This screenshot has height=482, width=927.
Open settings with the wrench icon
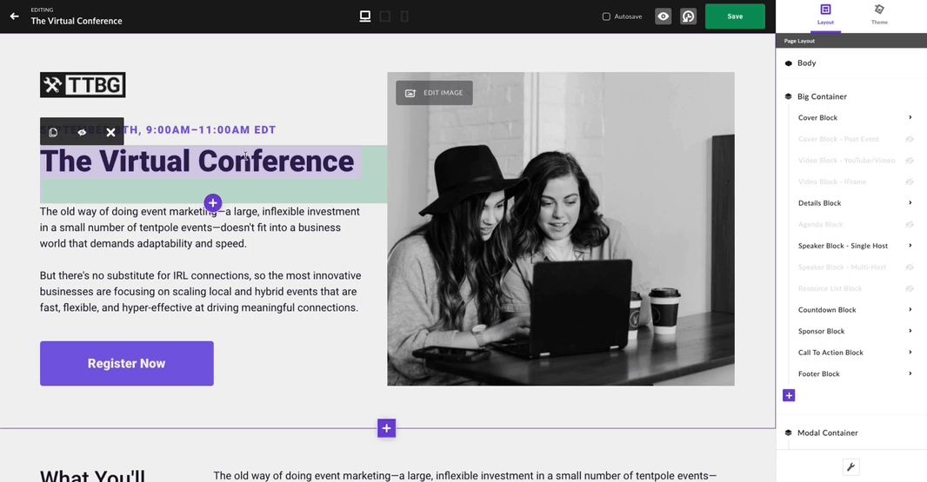[x=850, y=467]
